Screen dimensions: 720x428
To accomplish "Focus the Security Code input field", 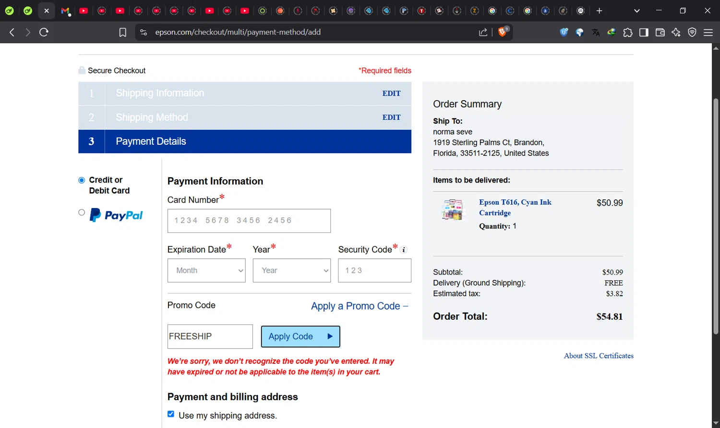I will click(x=374, y=270).
